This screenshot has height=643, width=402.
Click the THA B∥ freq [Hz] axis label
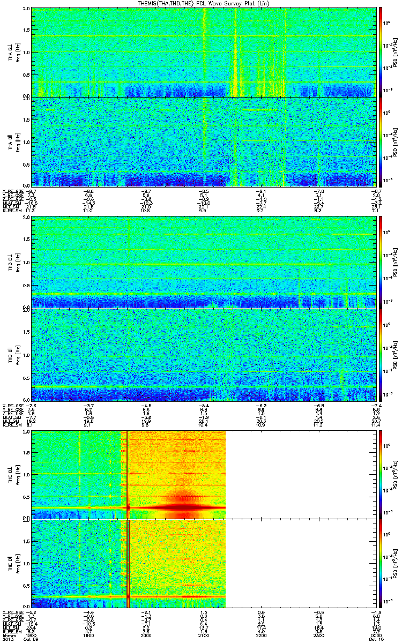[13, 142]
